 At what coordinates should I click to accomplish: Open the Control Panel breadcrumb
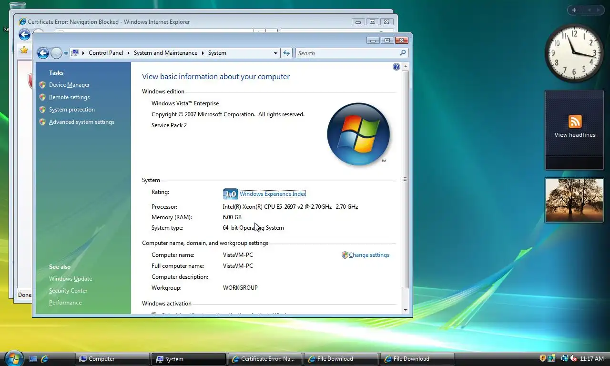(106, 53)
